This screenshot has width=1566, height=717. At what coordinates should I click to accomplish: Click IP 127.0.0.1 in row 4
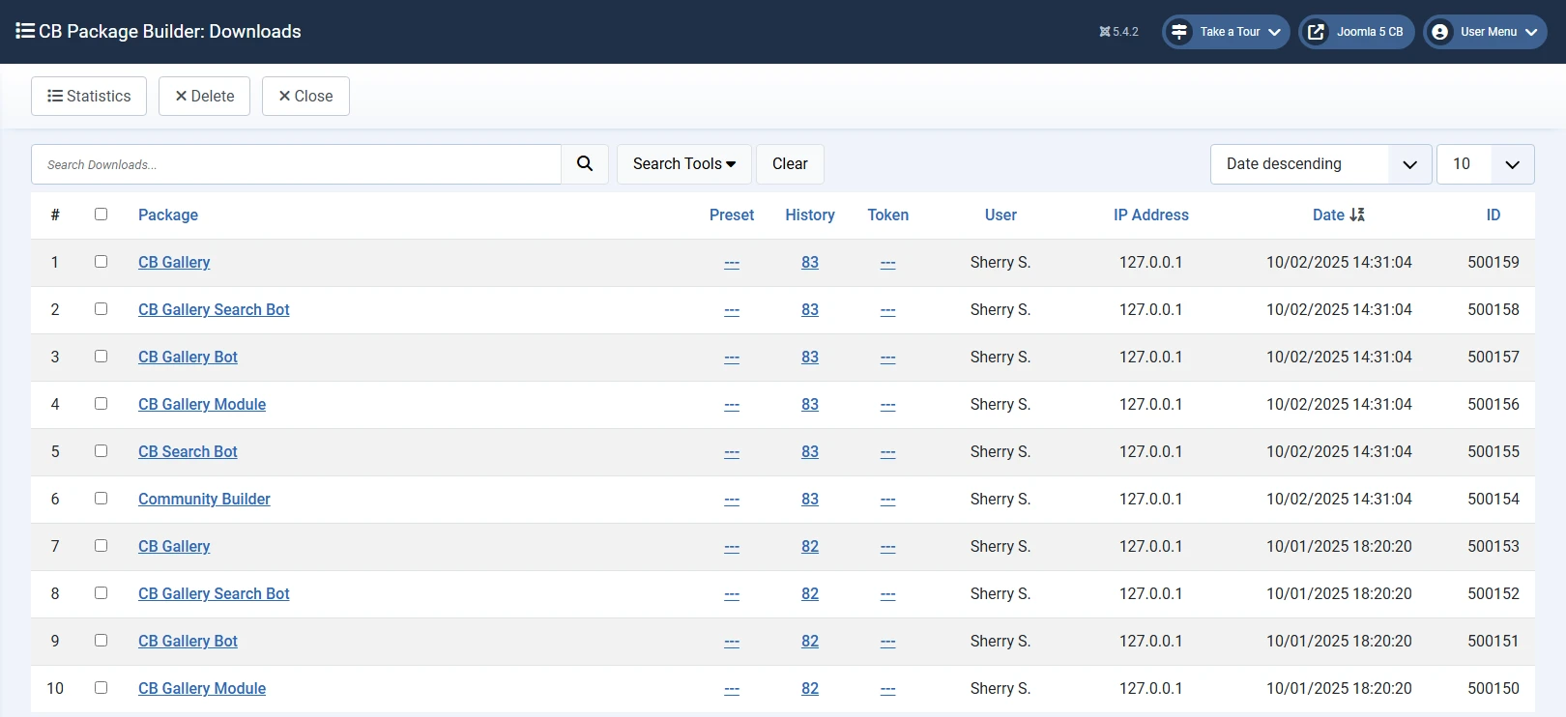[1151, 404]
